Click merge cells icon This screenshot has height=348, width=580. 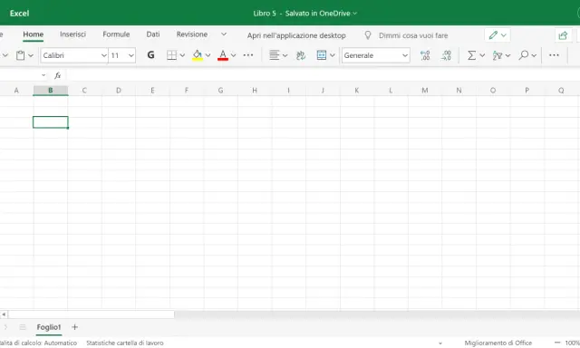coord(322,55)
